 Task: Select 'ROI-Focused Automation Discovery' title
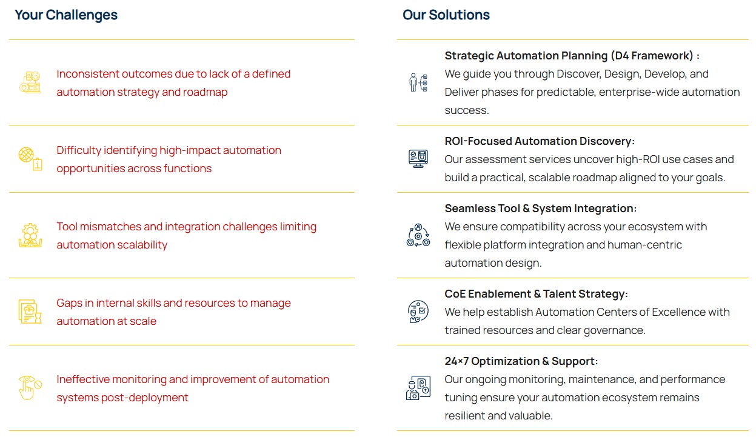(540, 141)
